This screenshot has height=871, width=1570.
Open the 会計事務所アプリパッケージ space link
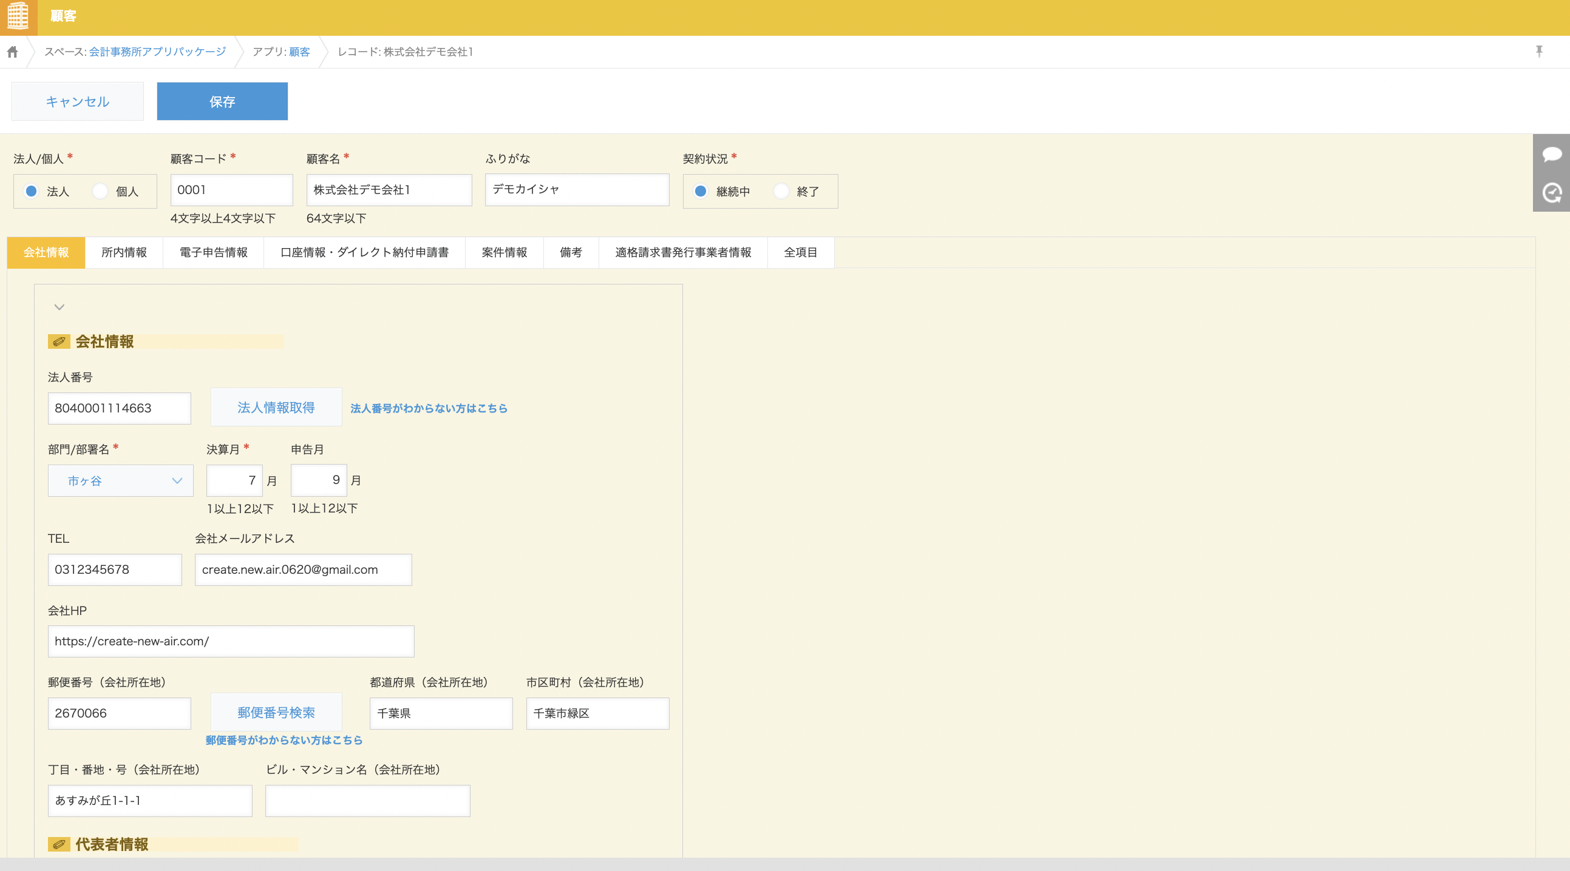[x=157, y=52]
